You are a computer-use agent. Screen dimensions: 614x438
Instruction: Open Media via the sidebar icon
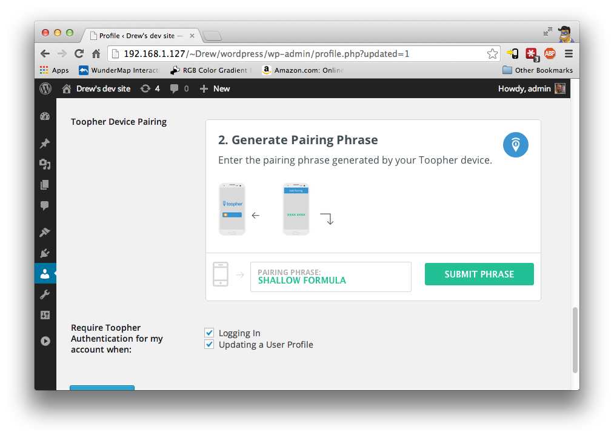point(45,164)
